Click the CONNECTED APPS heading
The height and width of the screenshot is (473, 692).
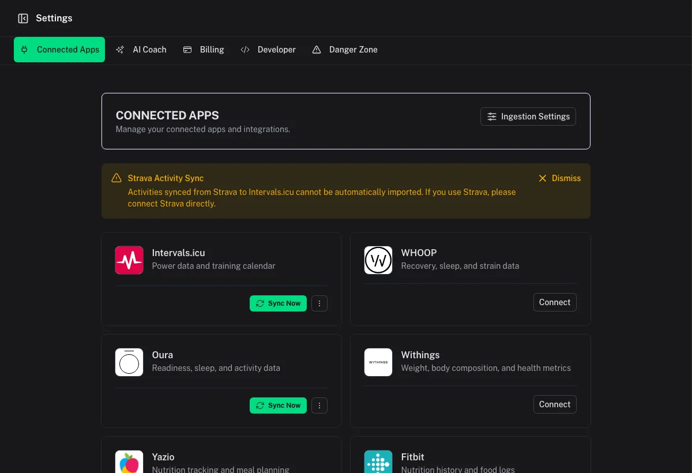pos(167,115)
